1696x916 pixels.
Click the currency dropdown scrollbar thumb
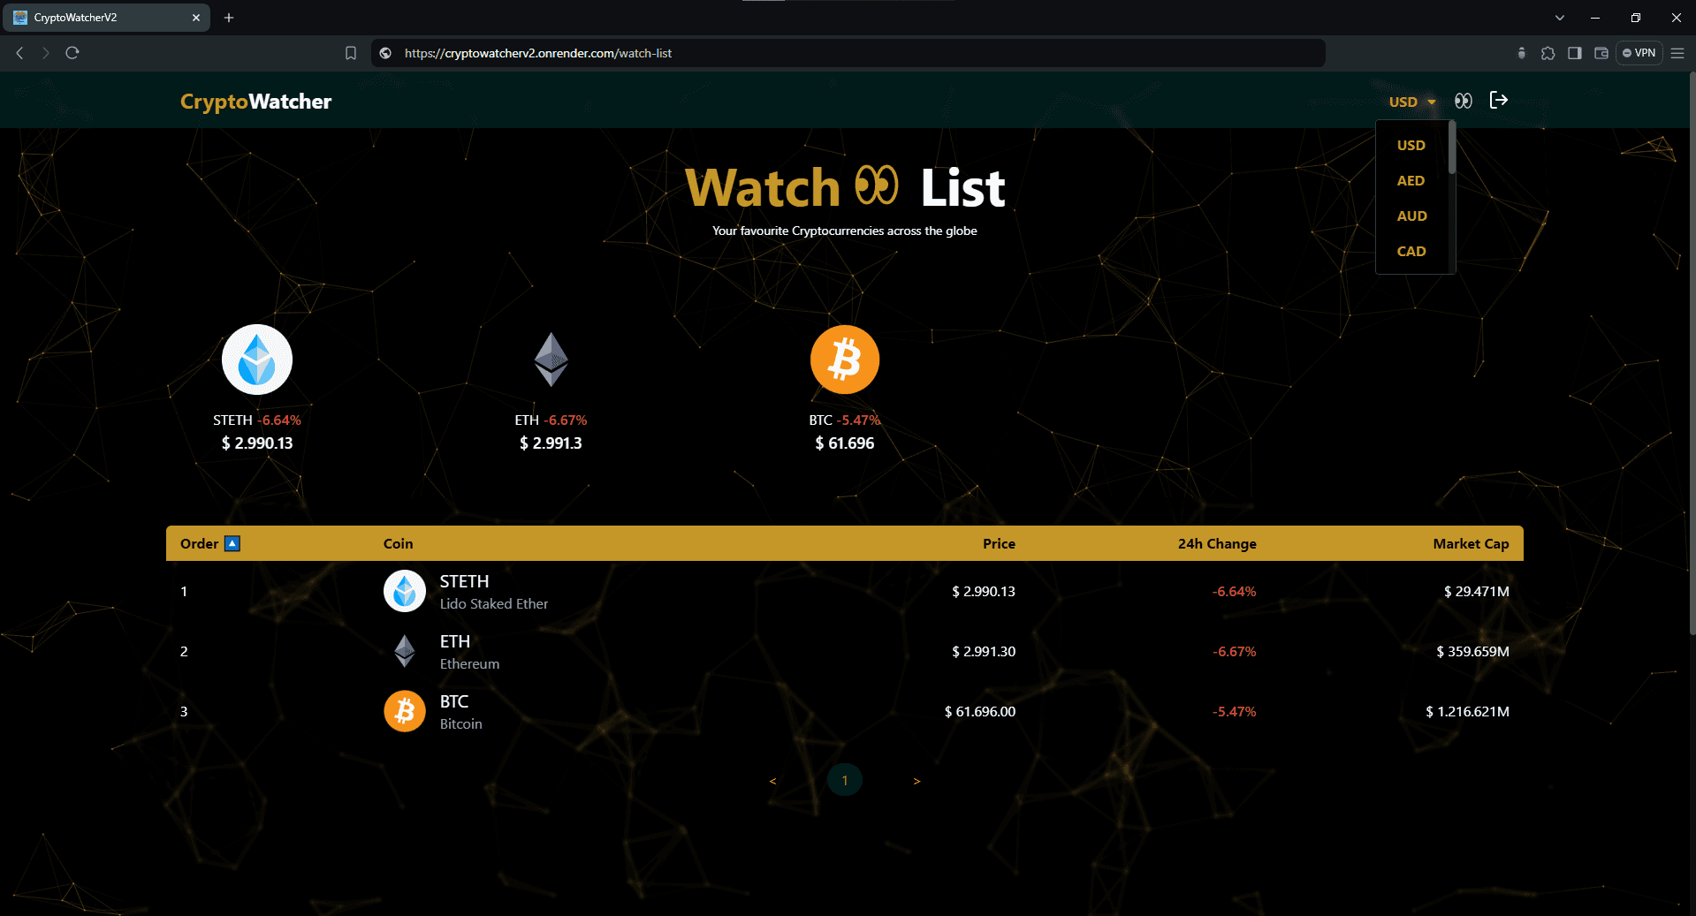pos(1451,148)
